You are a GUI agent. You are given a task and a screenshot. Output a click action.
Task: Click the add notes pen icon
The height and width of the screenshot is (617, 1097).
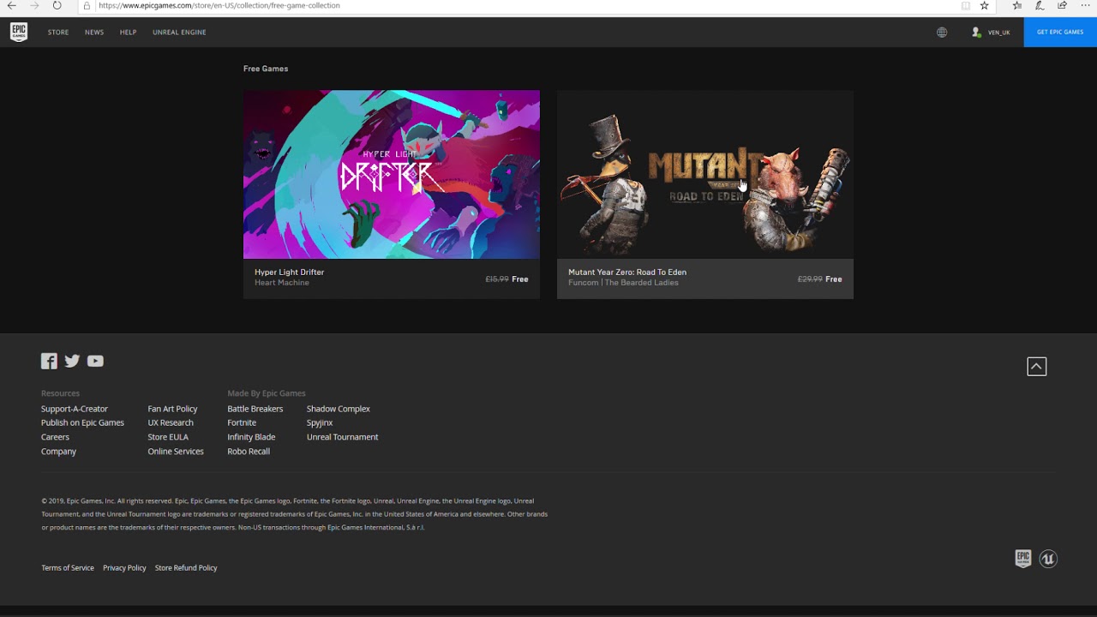[x=1040, y=5]
